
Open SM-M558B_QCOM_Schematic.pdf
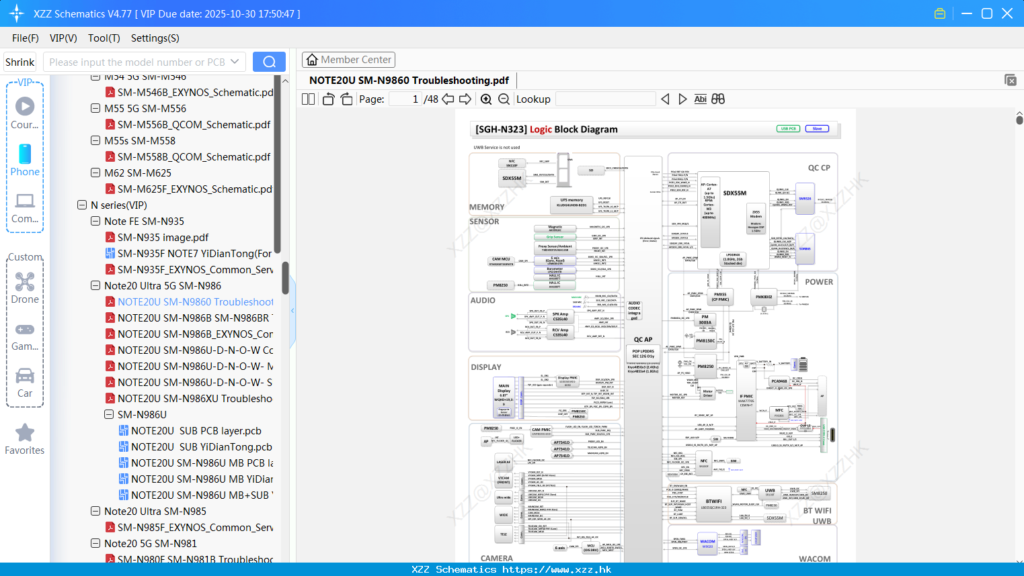194,157
